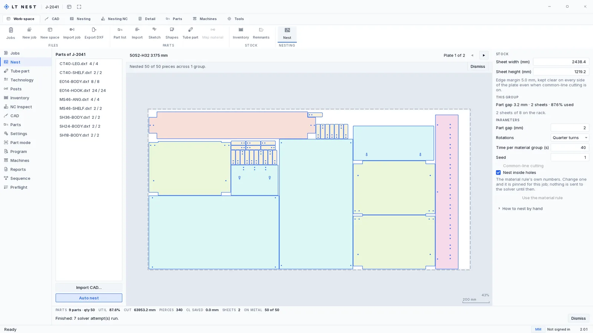This screenshot has height=333, width=593.
Task: Switch to the CAD tab
Action: point(52,19)
